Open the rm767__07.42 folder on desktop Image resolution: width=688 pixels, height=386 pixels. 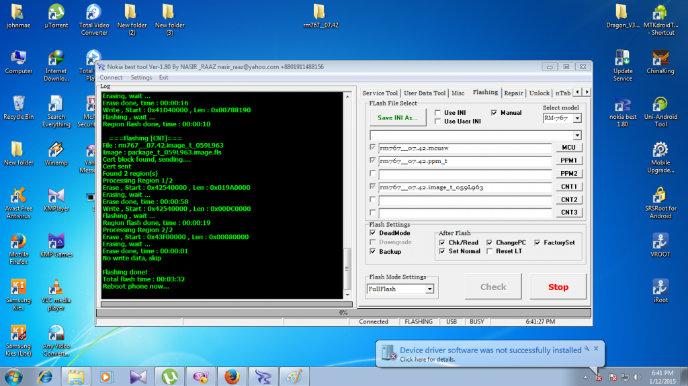[320, 13]
